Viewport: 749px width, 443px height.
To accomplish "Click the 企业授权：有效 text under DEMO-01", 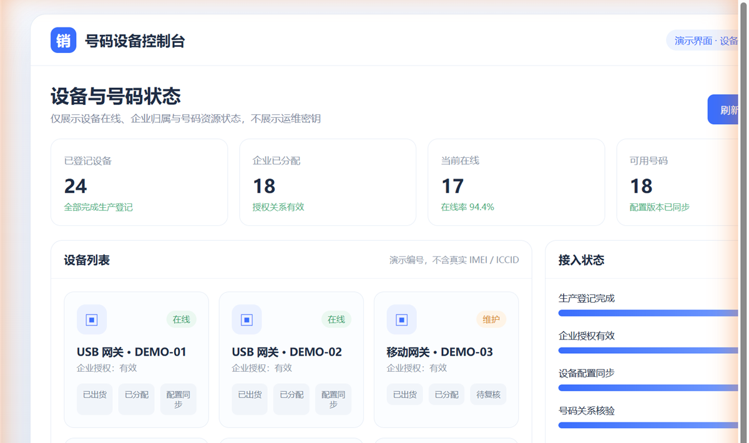I will (107, 368).
